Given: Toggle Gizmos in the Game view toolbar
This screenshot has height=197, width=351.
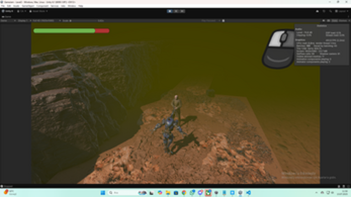Looking at the screenshot, I should pos(343,21).
